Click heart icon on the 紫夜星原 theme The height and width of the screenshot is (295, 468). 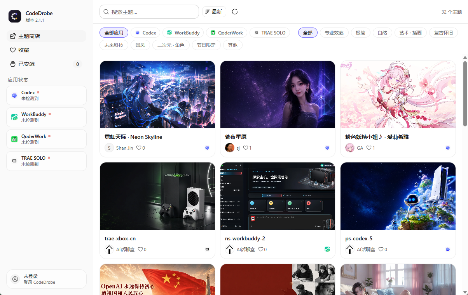(x=245, y=148)
